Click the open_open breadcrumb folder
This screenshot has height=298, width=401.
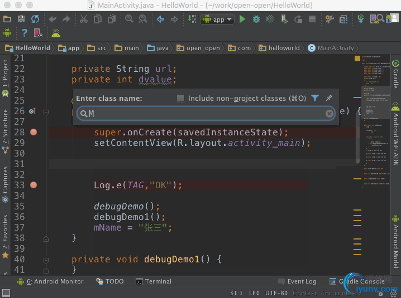tap(198, 48)
